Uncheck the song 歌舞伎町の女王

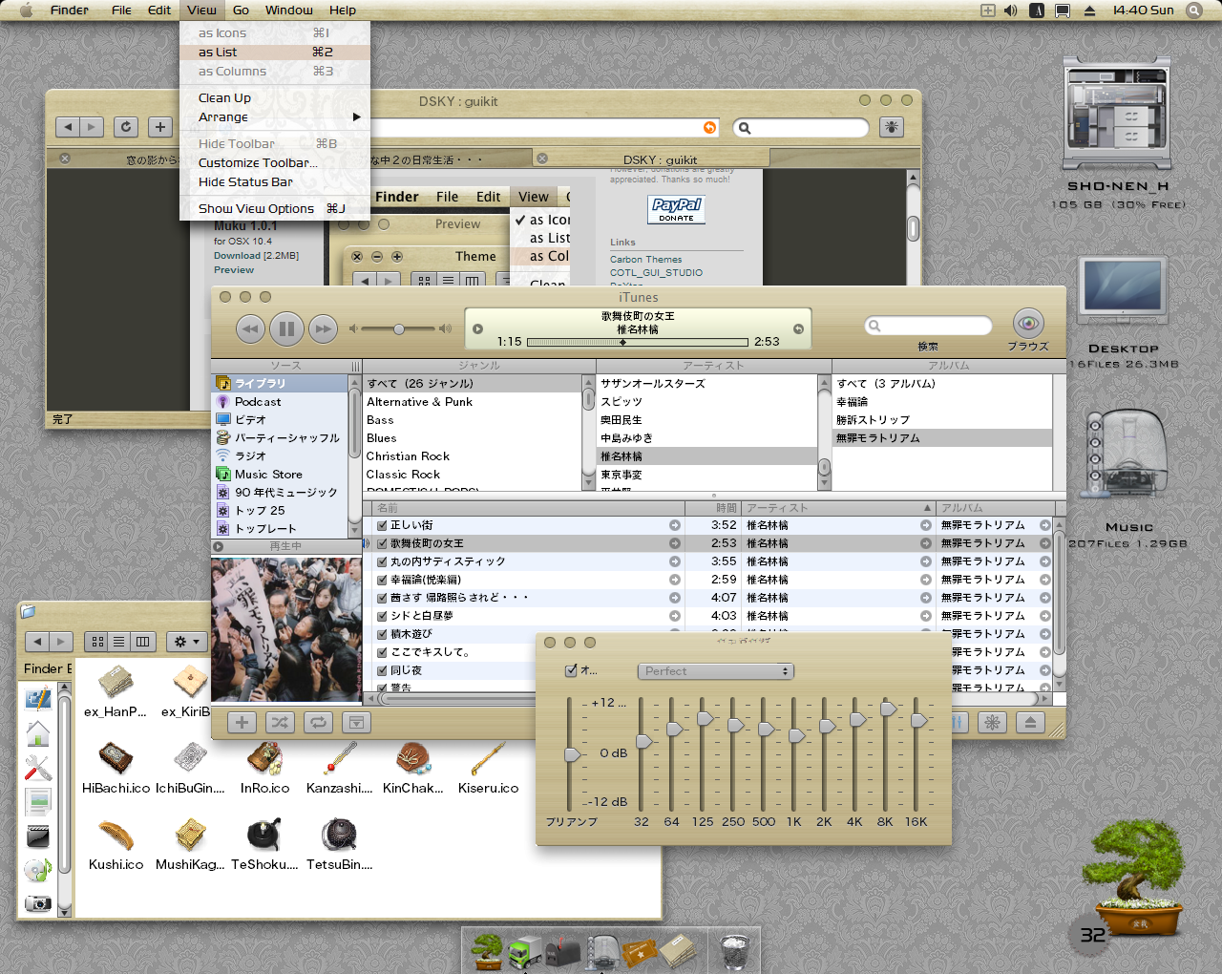click(x=382, y=543)
